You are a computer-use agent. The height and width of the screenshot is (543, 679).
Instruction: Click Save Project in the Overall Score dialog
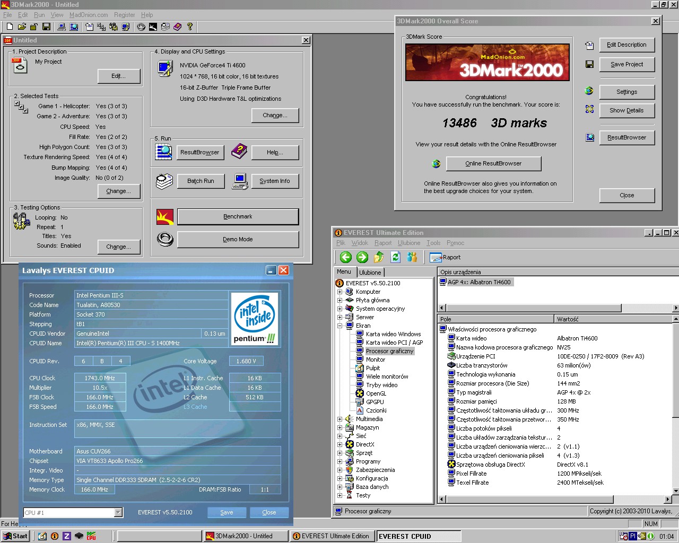[626, 64]
